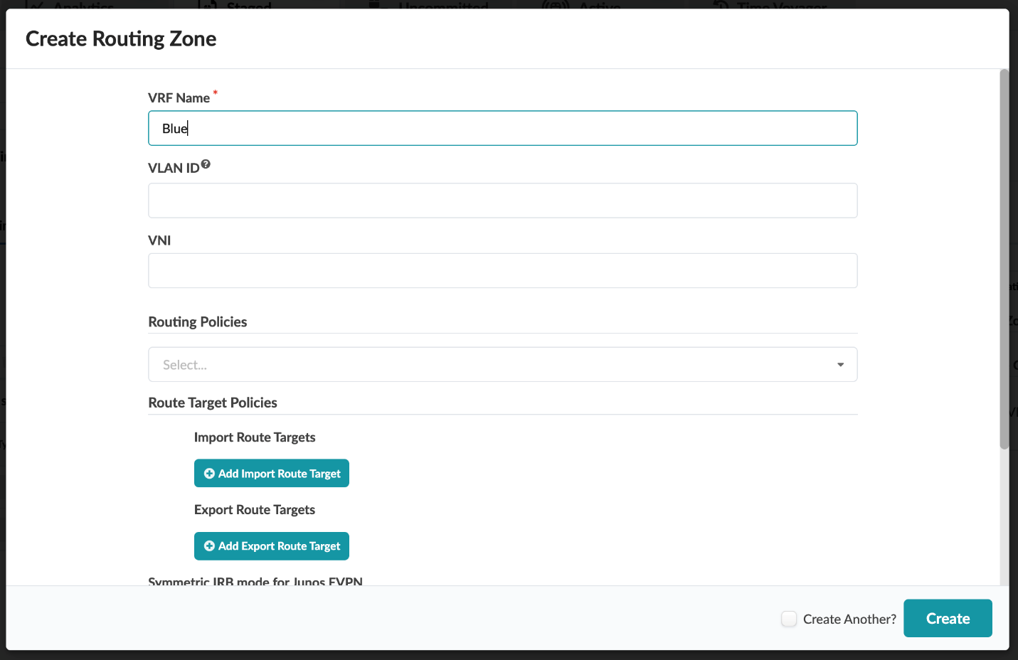
Task: Switch to the Analytics tab behind dialog
Action: 83,5
